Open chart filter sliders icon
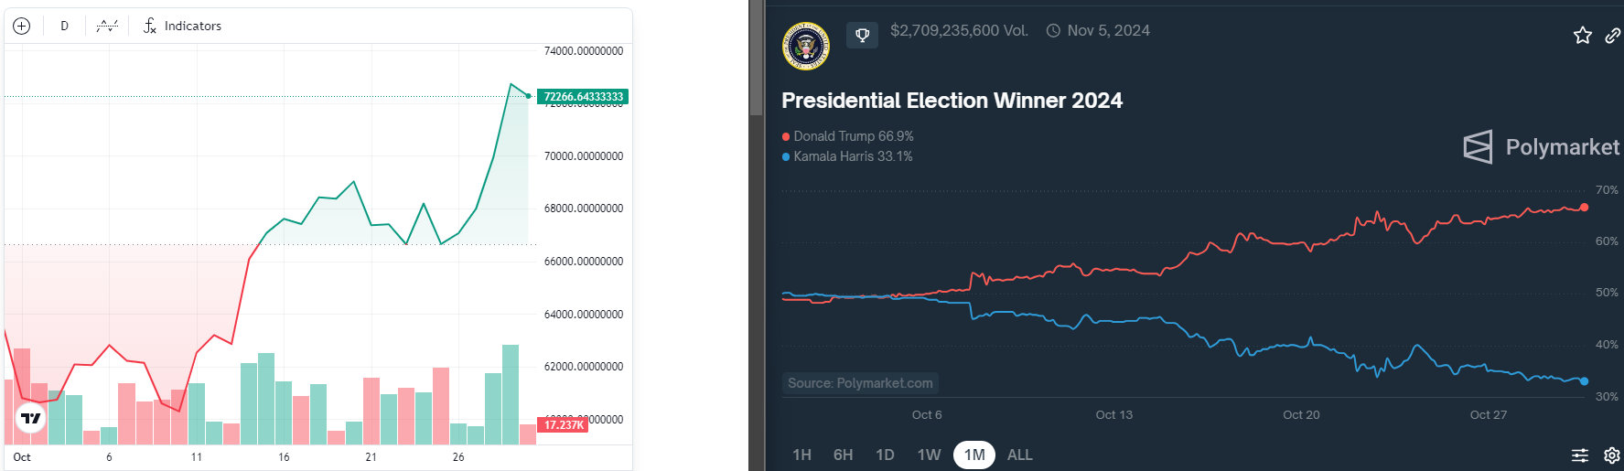Screen dimensions: 1624x471 [1580, 455]
